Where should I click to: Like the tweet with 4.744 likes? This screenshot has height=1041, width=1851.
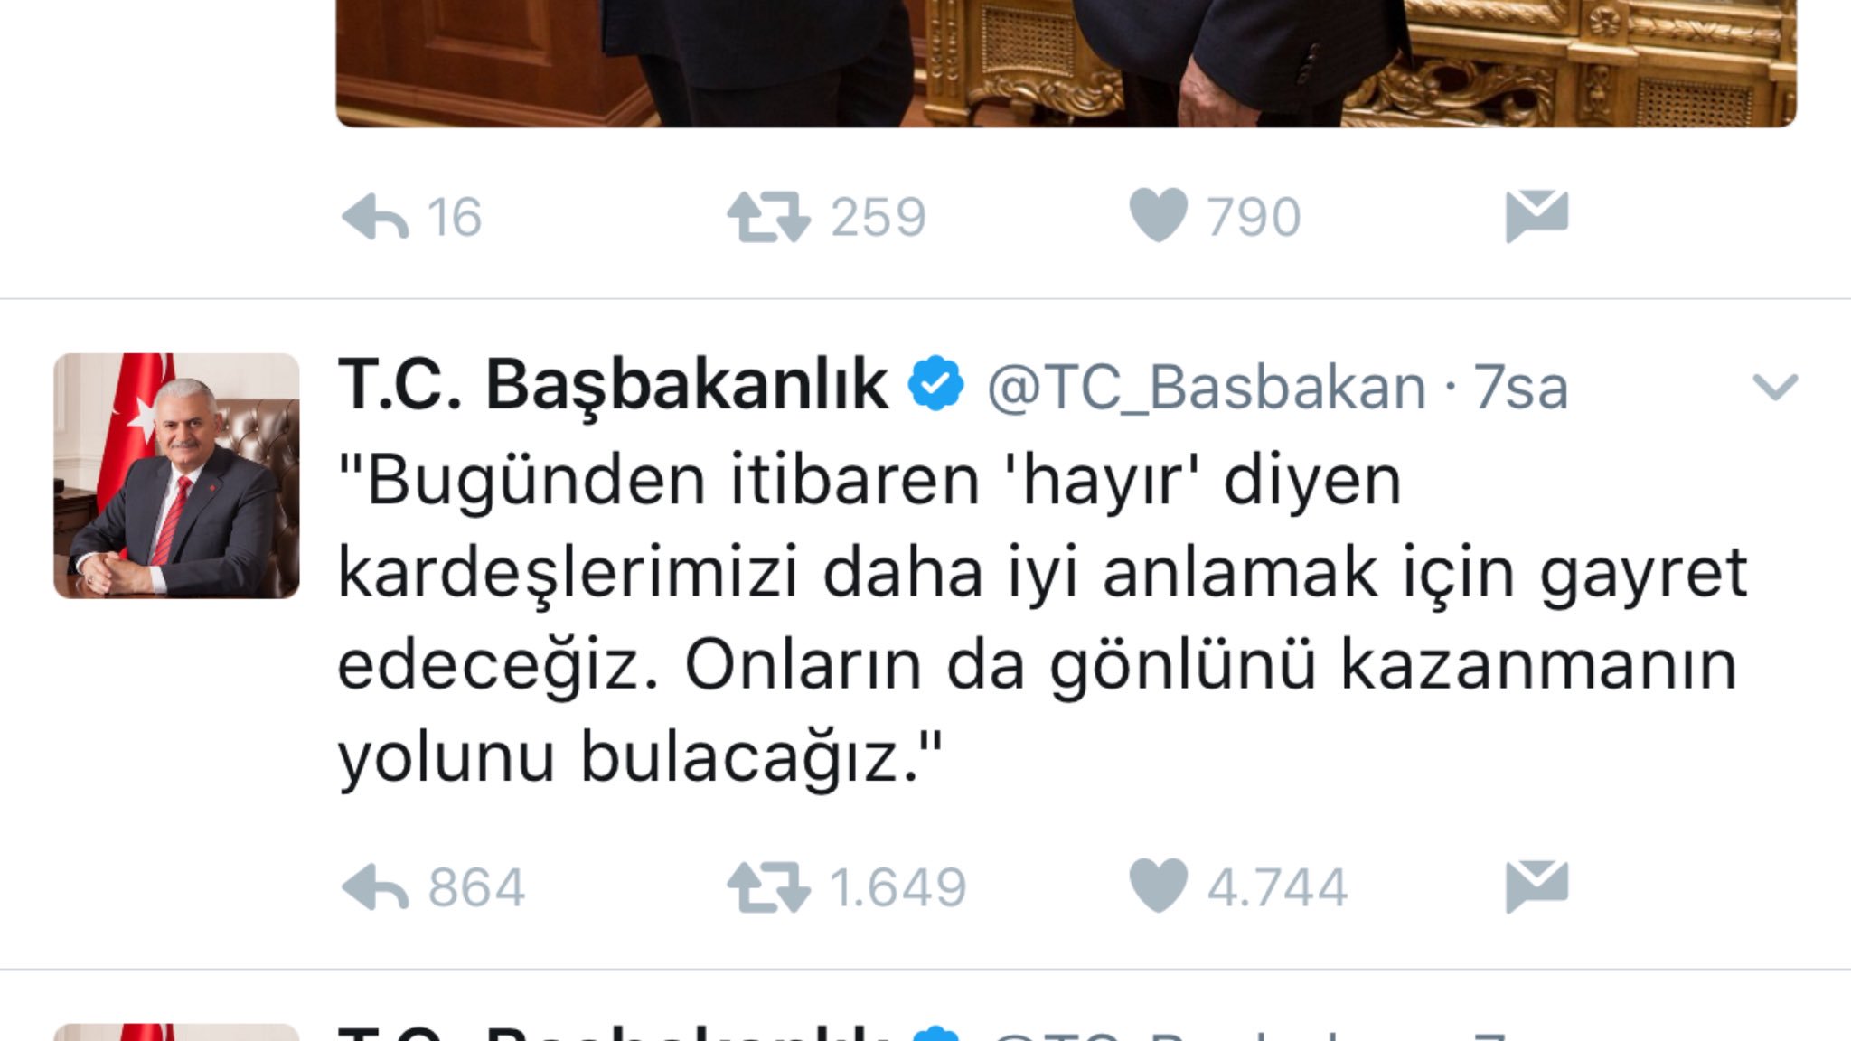click(1158, 886)
